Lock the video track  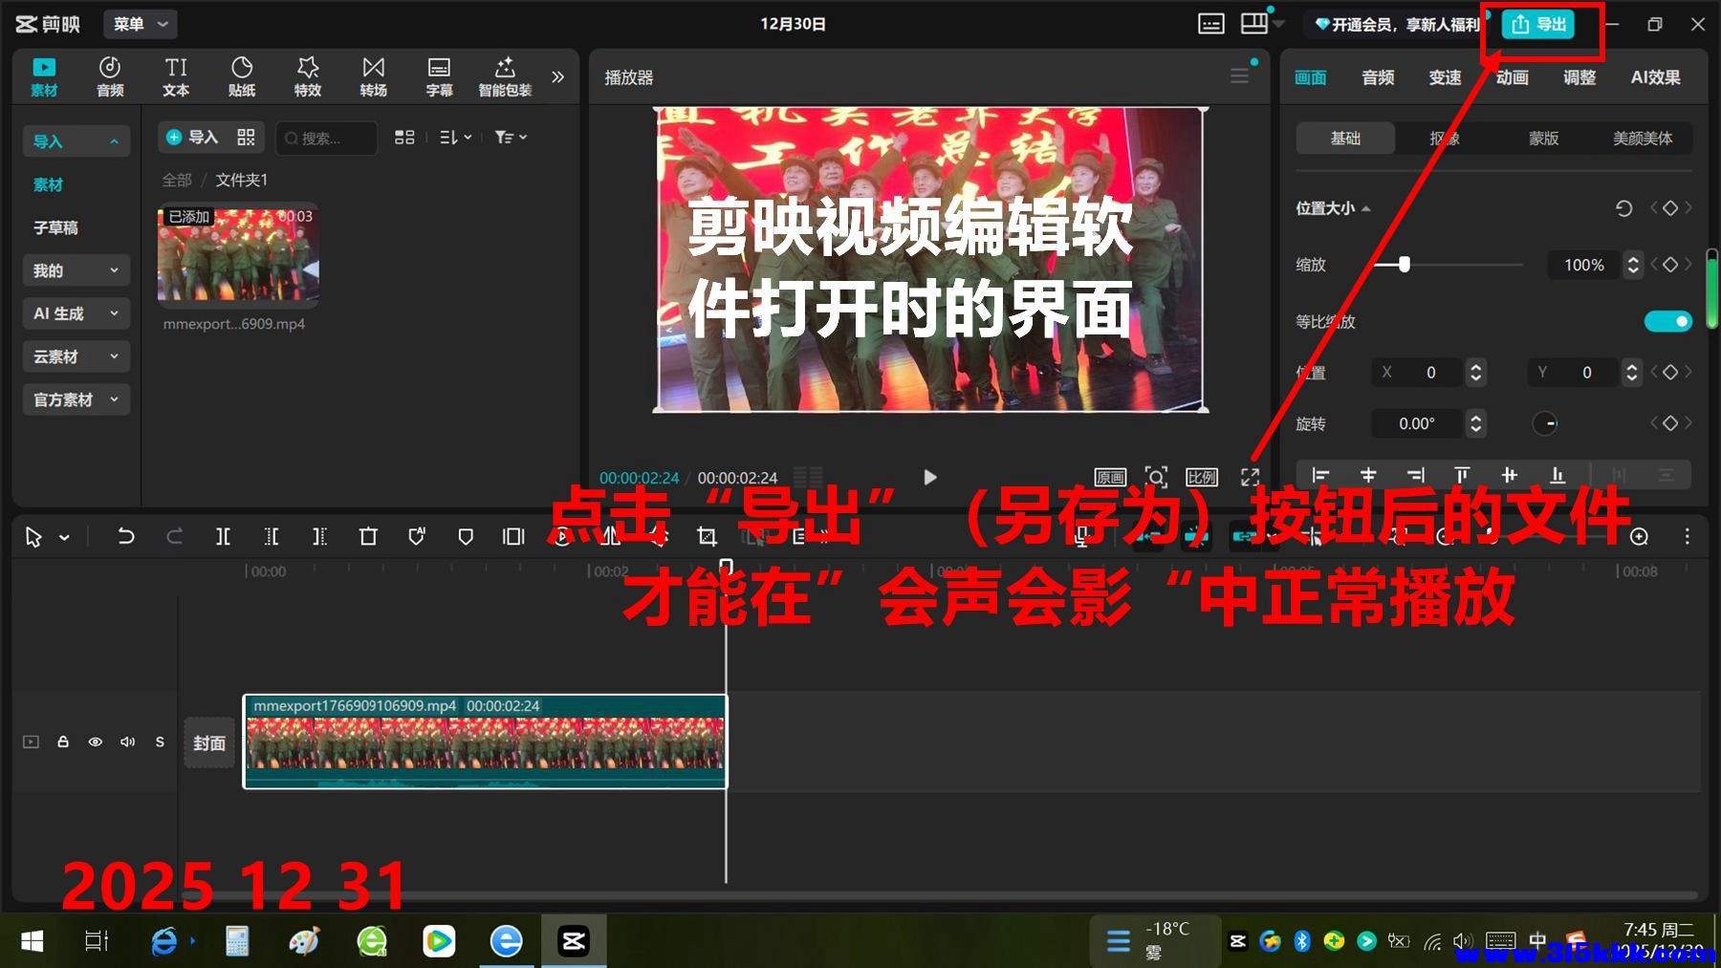pyautogui.click(x=63, y=742)
